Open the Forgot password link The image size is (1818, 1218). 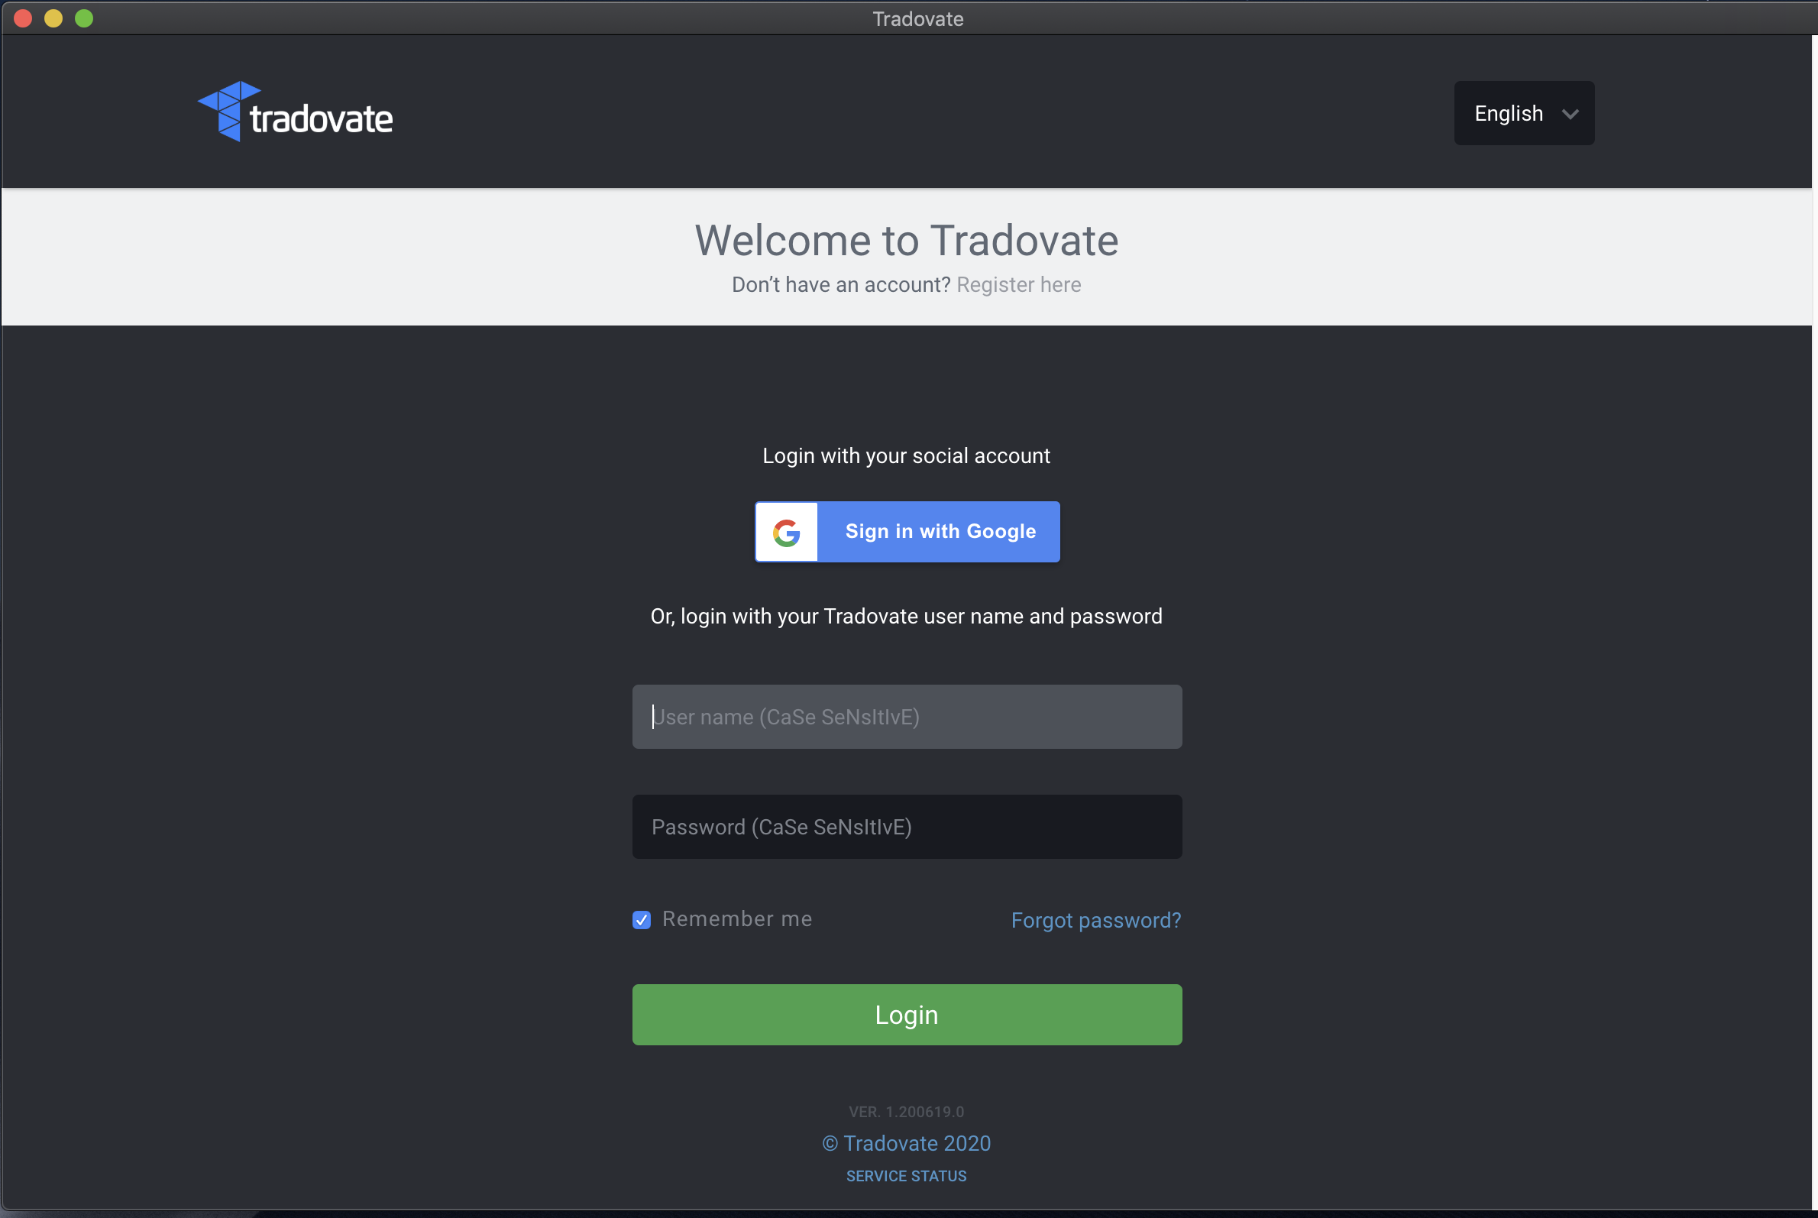(x=1096, y=921)
